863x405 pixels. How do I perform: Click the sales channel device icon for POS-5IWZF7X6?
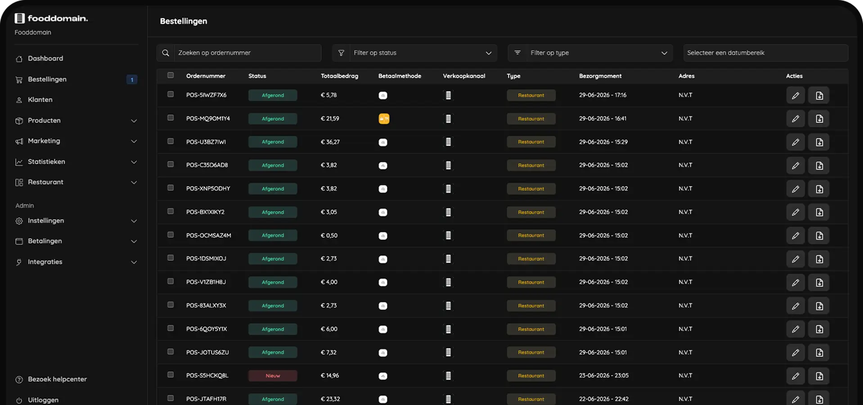pos(448,95)
